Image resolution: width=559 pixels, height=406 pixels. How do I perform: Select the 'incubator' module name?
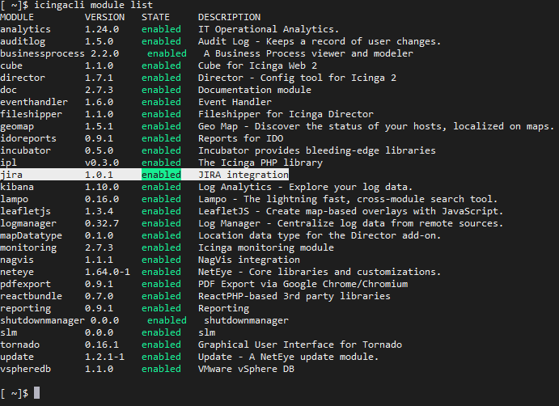(25, 150)
